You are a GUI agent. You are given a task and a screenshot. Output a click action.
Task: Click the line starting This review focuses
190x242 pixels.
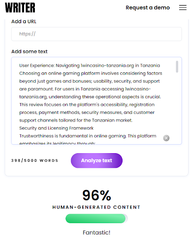(x=87, y=104)
